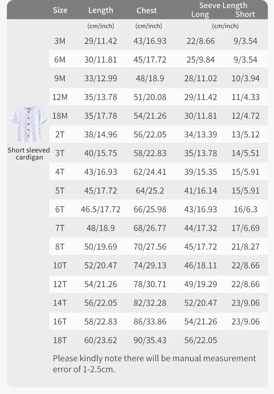Click long sleeve value 28/11.02
The width and height of the screenshot is (274, 394).
[x=201, y=78]
